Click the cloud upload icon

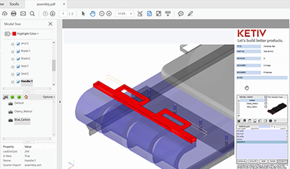[5, 14]
